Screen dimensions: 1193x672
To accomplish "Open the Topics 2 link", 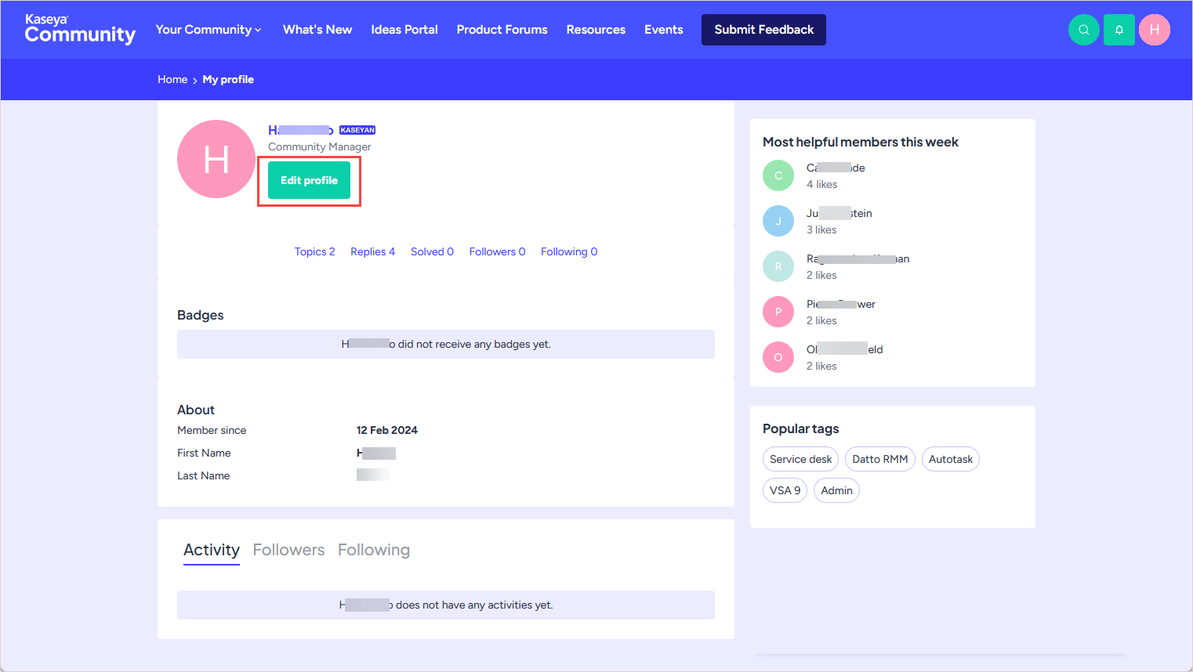I will coord(314,251).
